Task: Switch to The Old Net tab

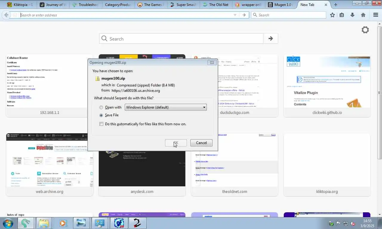Action: 216,5
